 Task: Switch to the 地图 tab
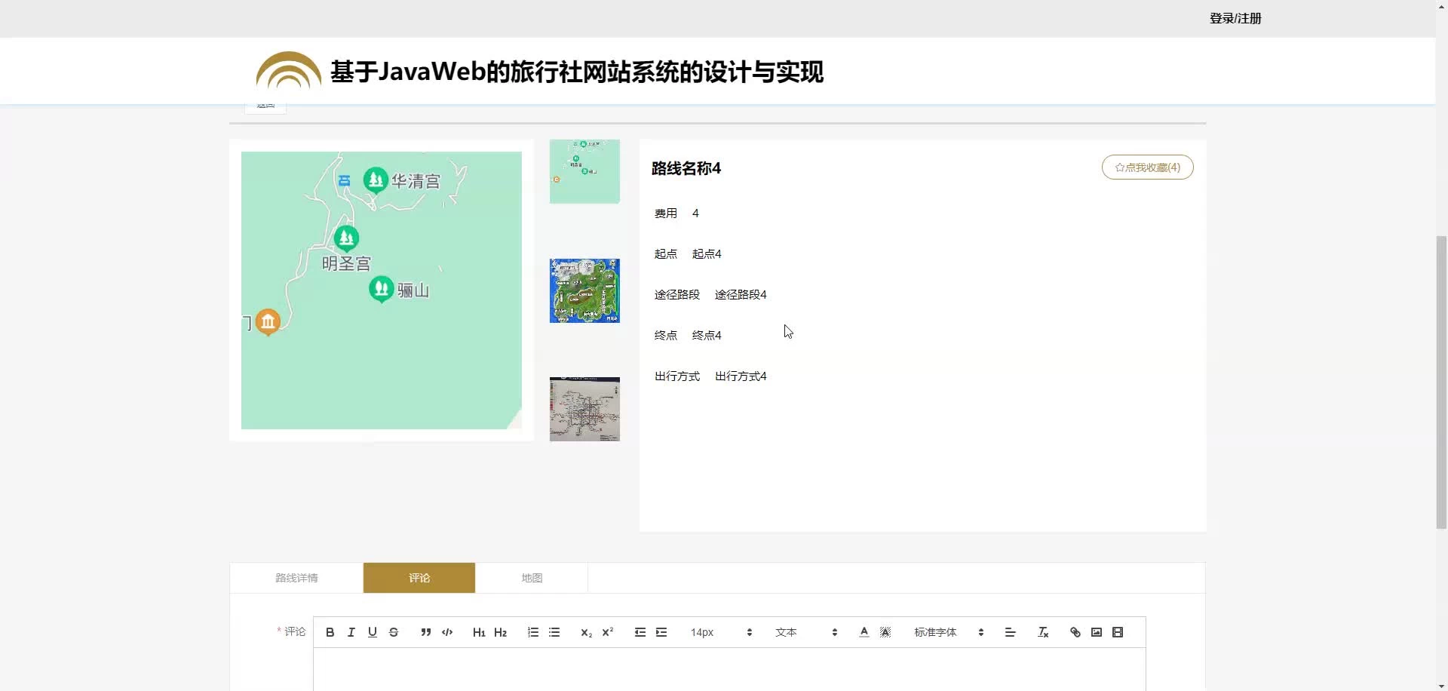(x=532, y=578)
